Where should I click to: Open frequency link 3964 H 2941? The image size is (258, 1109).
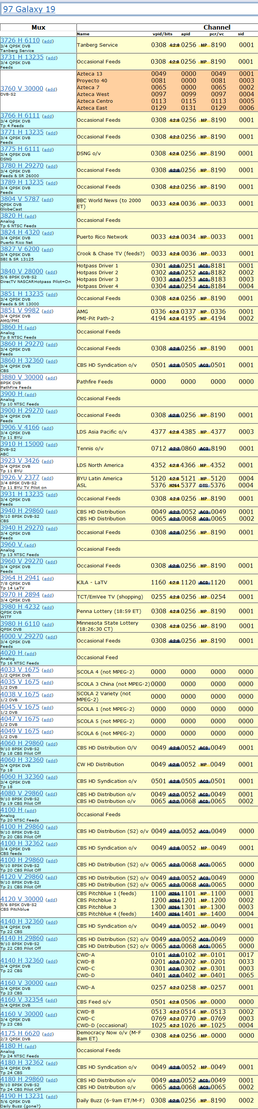pyautogui.click(x=20, y=578)
